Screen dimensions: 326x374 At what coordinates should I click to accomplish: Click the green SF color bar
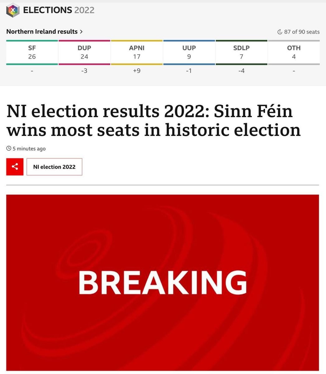(x=32, y=41)
